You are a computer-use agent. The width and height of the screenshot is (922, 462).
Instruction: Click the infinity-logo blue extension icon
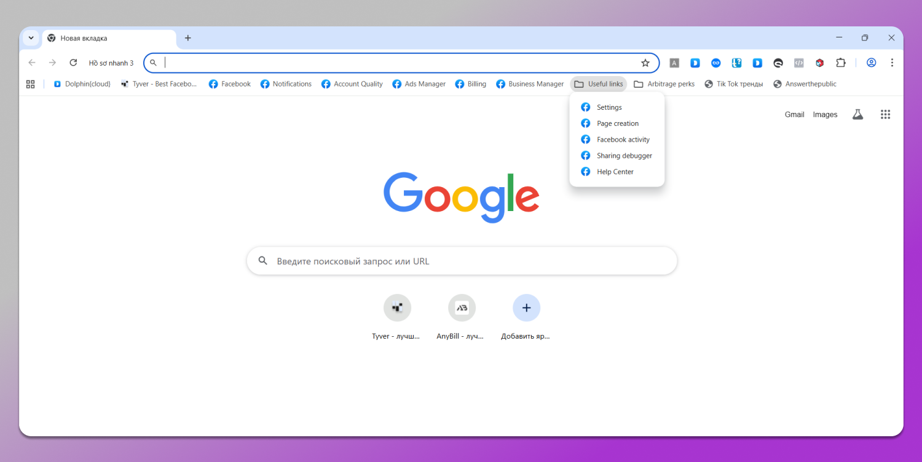coord(715,63)
